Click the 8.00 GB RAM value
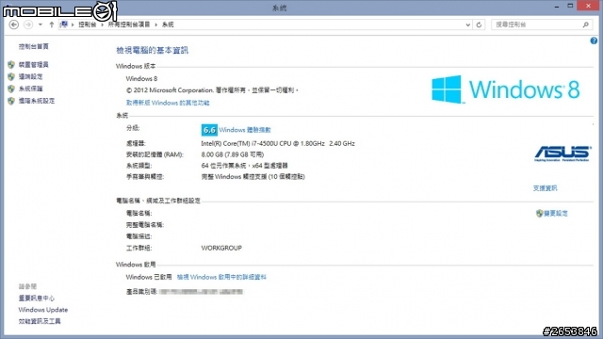Screen dimensions: 603x339 click(x=233, y=154)
